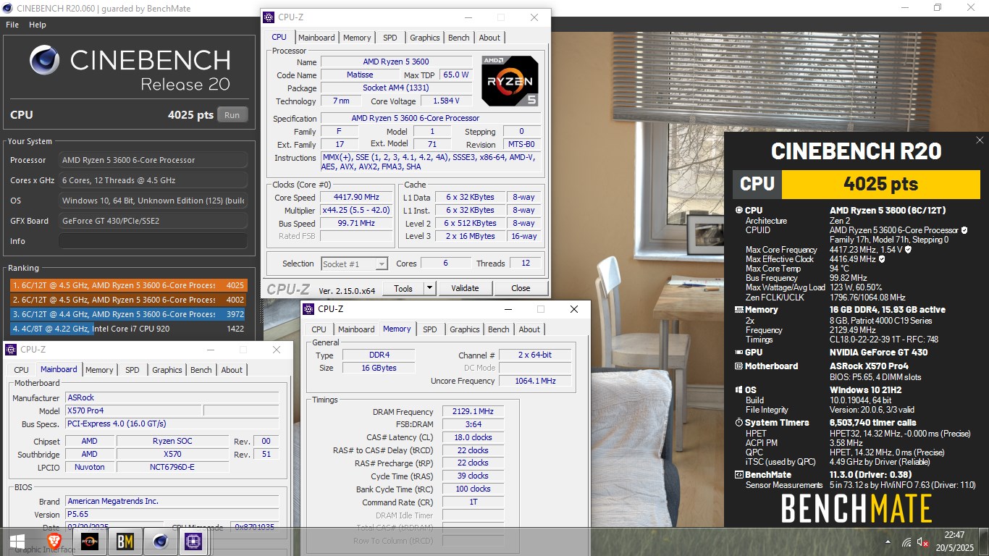Open Brave browser from the taskbar
The height and width of the screenshot is (556, 989).
coord(54,541)
